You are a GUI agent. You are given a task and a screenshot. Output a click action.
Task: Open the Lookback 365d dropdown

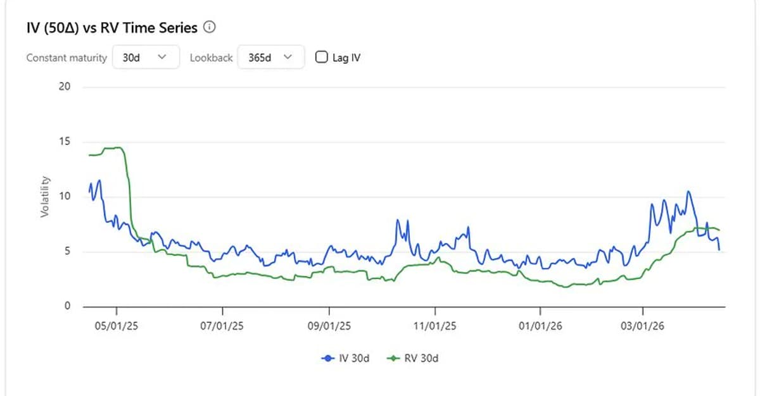(x=271, y=57)
